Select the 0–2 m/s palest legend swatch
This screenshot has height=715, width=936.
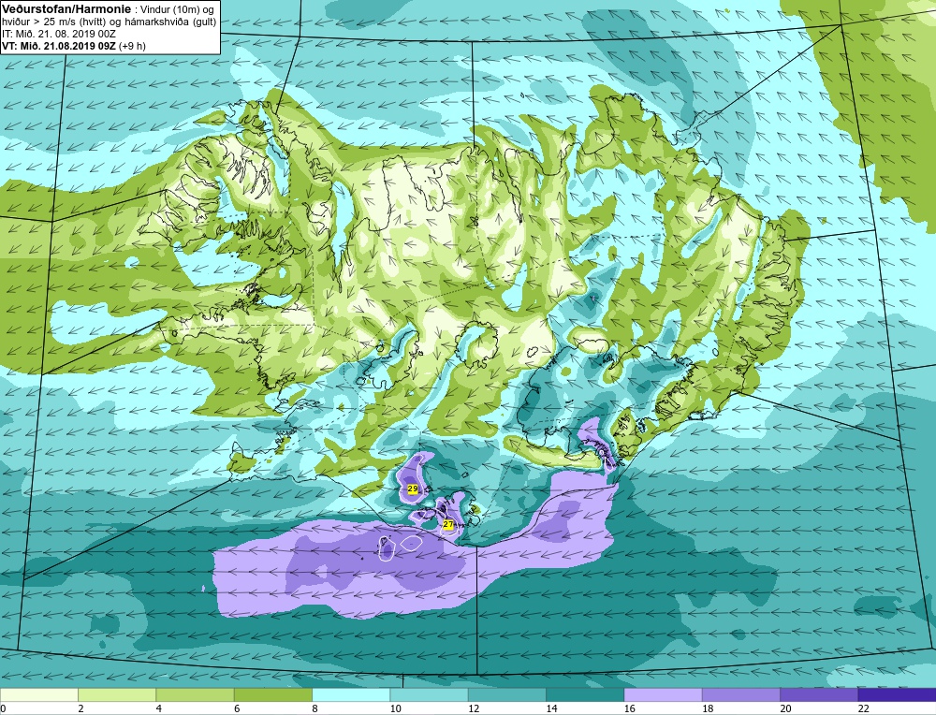click(38, 695)
